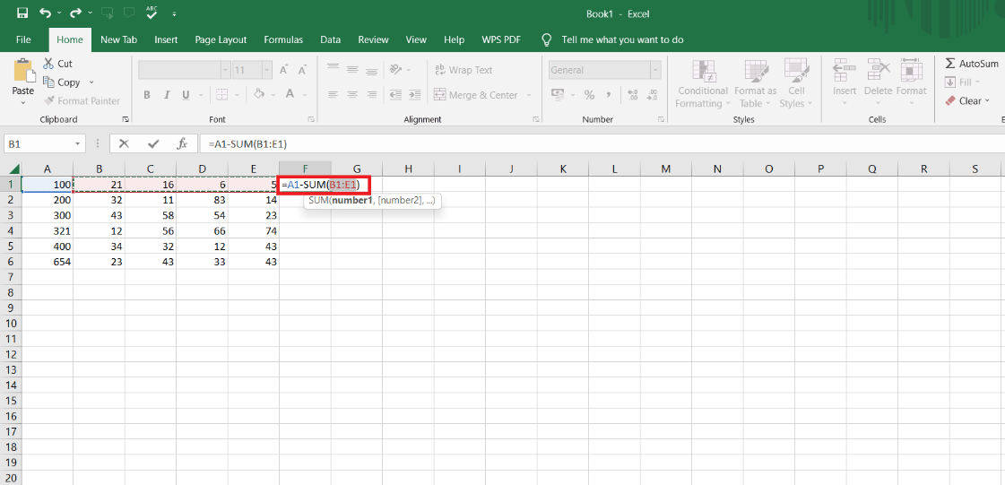Image resolution: width=1005 pixels, height=485 pixels.
Task: Open Format as Table
Action: click(x=755, y=84)
